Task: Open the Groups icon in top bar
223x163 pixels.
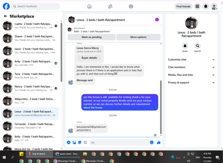Action: [x=131, y=6]
